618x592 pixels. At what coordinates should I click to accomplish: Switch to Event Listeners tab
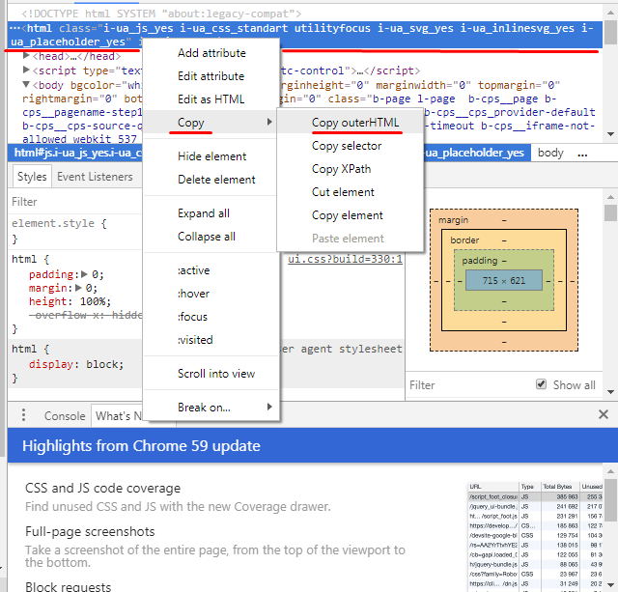pyautogui.click(x=94, y=177)
